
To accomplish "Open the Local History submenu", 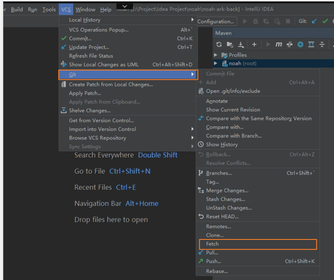I will point(128,20).
